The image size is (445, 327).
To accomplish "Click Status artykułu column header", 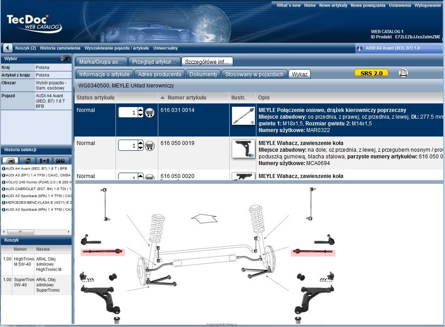I will [95, 97].
